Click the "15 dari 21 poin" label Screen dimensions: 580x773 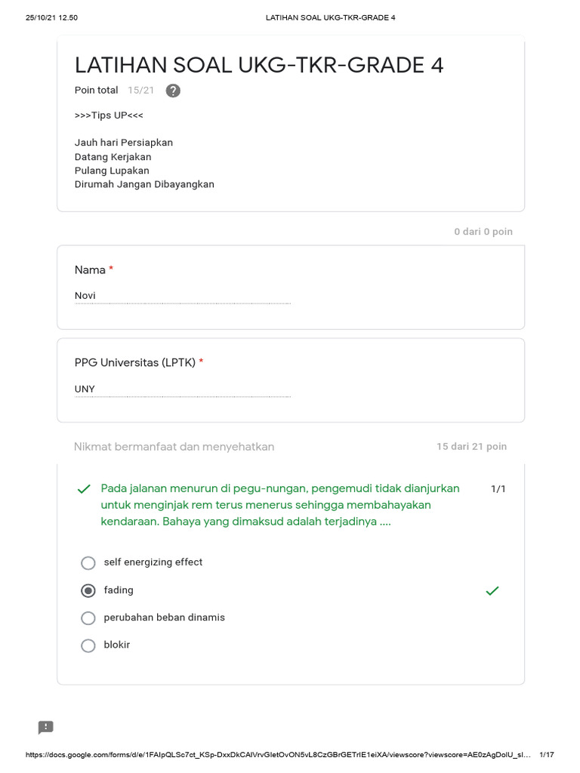click(x=471, y=447)
